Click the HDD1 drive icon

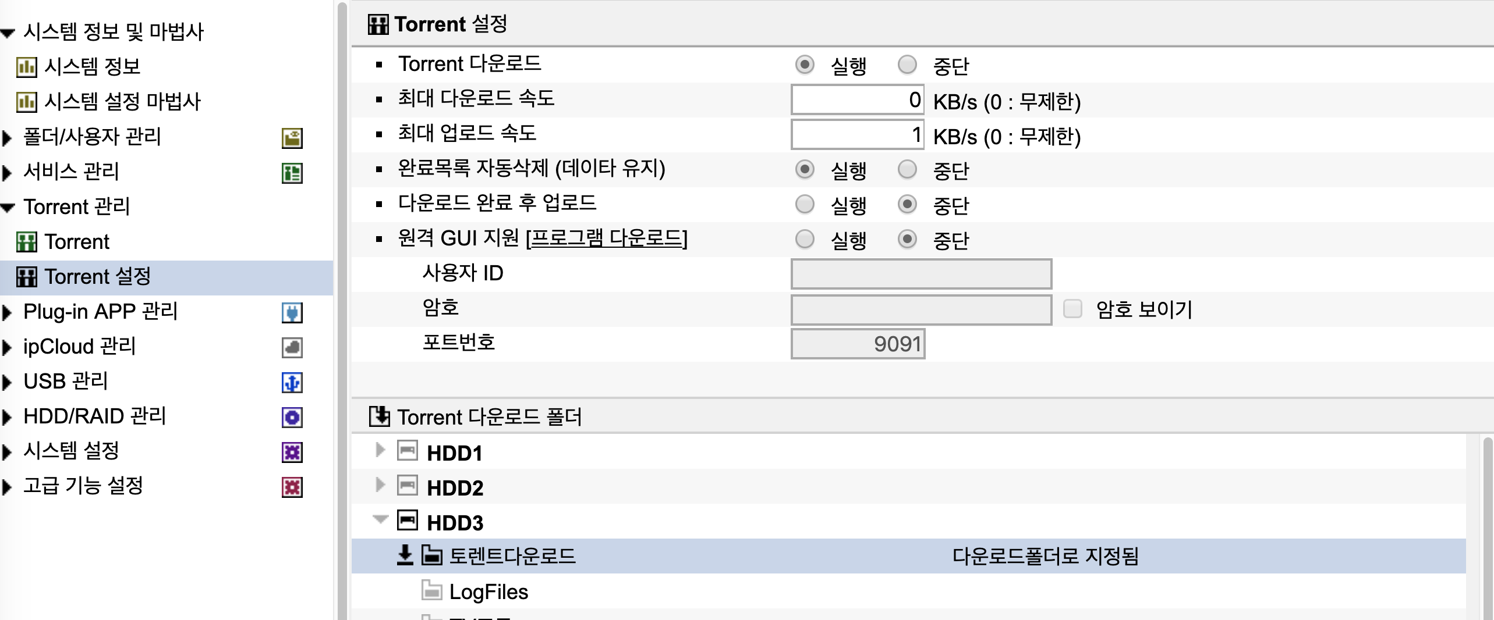[408, 451]
